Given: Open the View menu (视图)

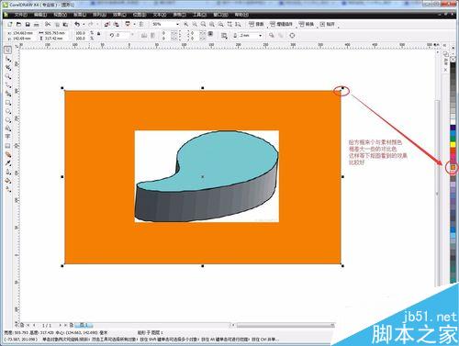Looking at the screenshot, I should pyautogui.click(x=60, y=15).
